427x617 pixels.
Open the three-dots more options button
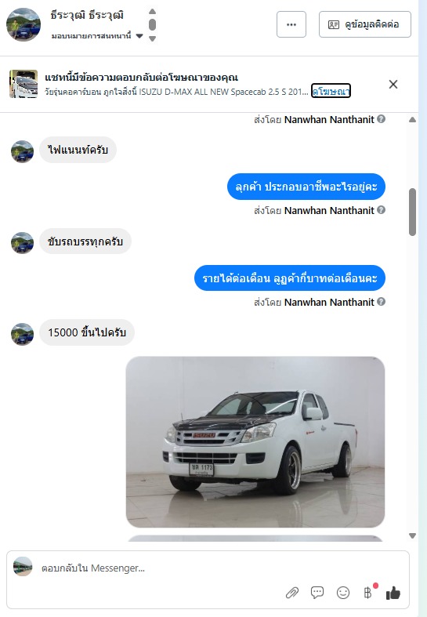pyautogui.click(x=291, y=24)
